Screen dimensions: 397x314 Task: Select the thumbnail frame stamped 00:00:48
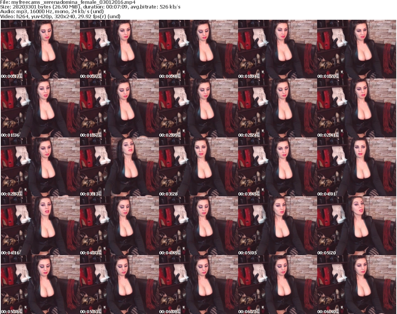point(198,49)
